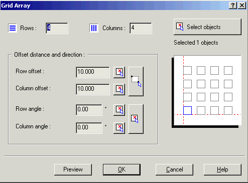
Task: Pick column offset distance with pick-point icon
Action: (119, 89)
